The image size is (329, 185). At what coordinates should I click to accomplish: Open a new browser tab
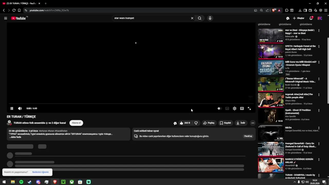(45, 3)
